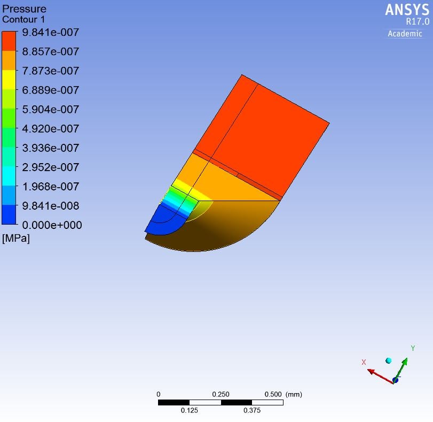This screenshot has height=422, width=433.
Task: Click the cyan isometric view ball
Action: pyautogui.click(x=389, y=361)
